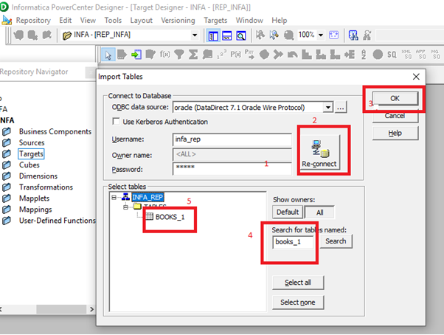Click the ellipsis button beside ODBC source
Screen dimensions: 444x335
341,108
